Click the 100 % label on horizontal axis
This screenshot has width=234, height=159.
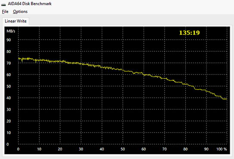coord(222,149)
